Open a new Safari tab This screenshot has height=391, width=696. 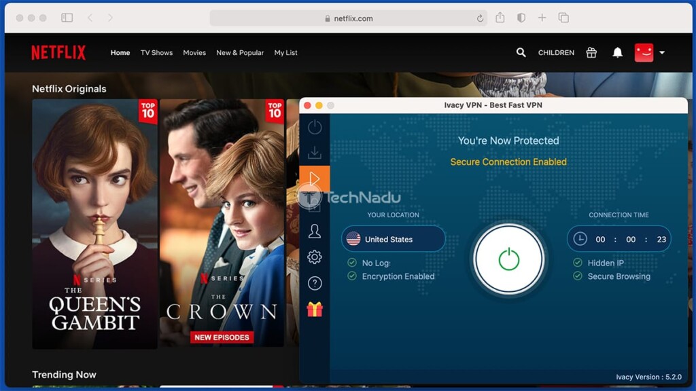click(x=542, y=18)
